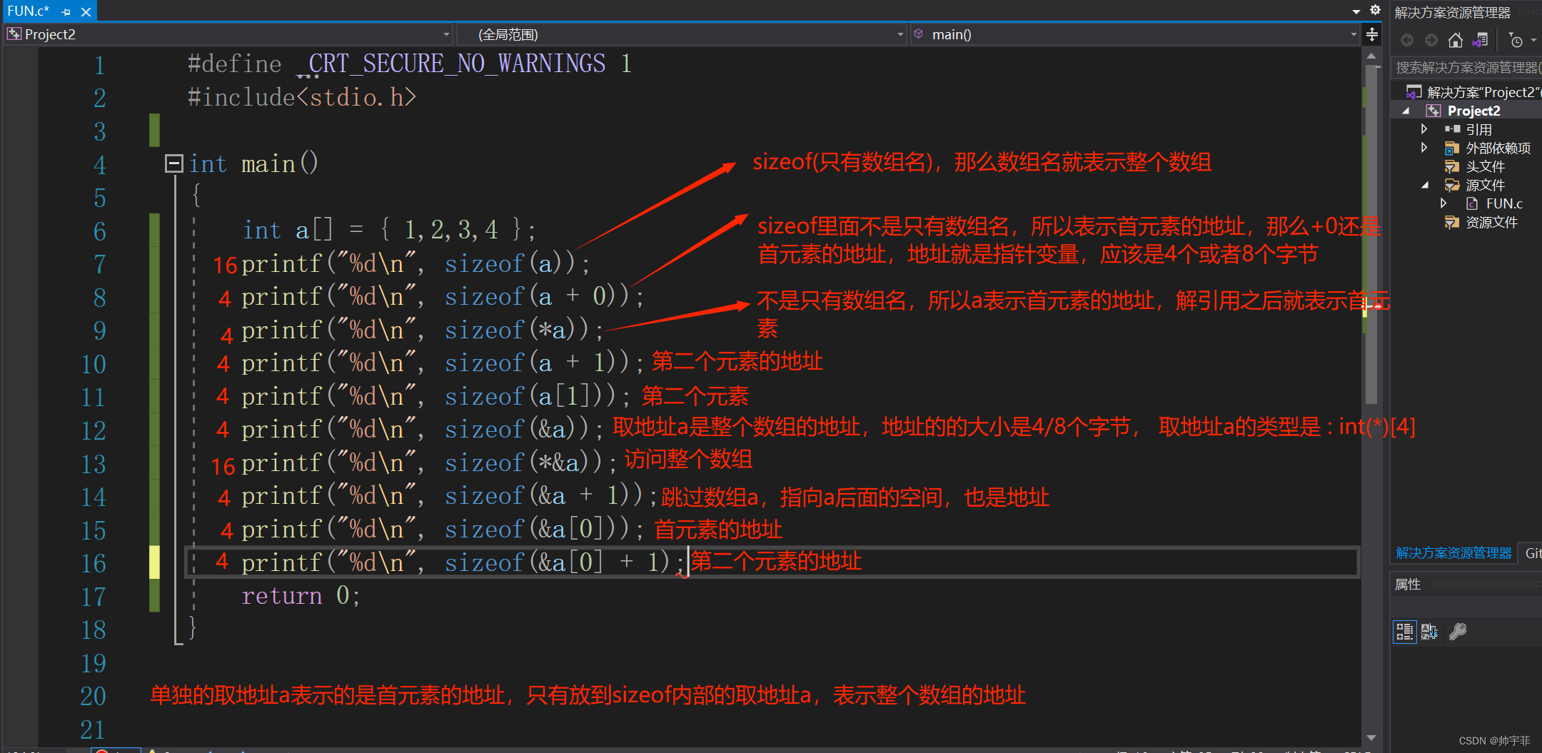This screenshot has width=1542, height=753.
Task: Select alphabetical sort in properties panel
Action: [1429, 632]
